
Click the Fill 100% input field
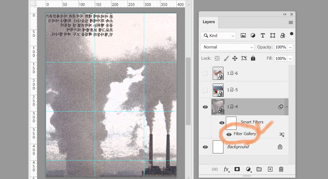coord(281,59)
